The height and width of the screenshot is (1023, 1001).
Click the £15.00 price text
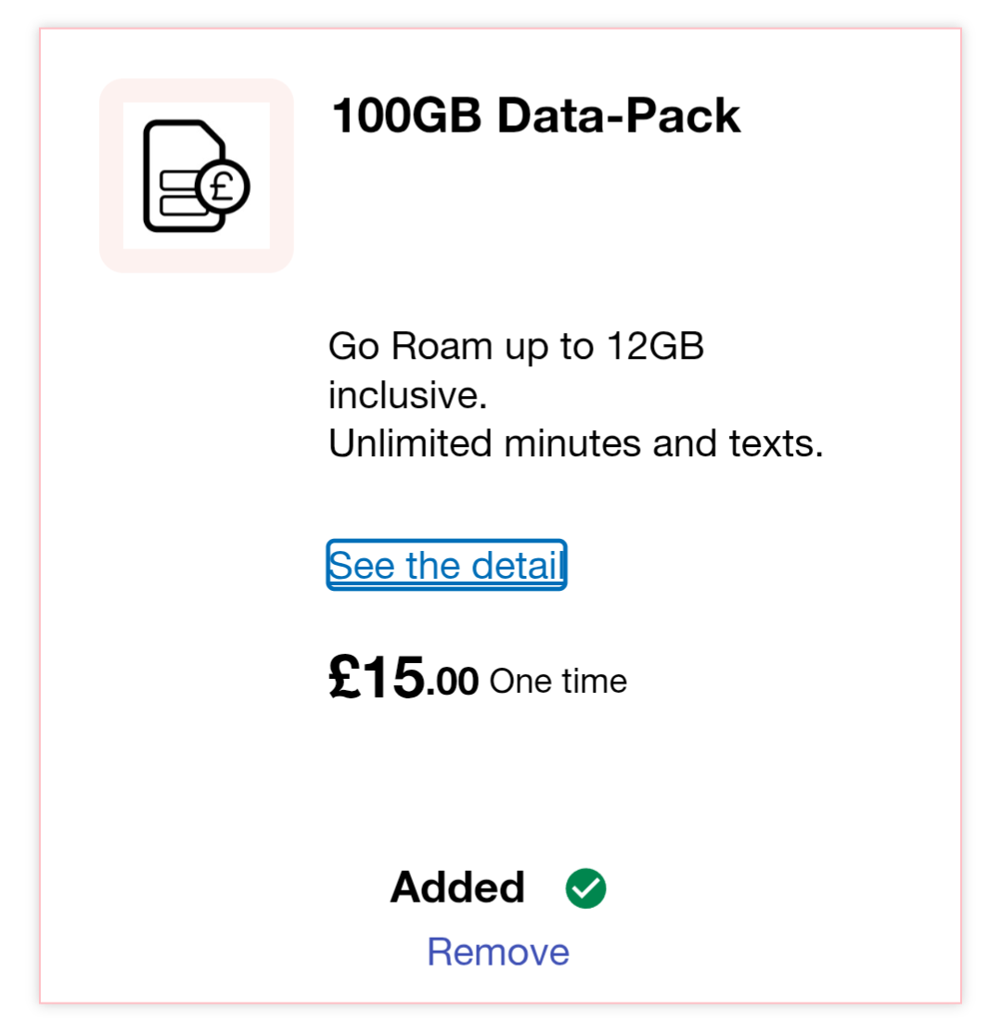pyautogui.click(x=404, y=677)
